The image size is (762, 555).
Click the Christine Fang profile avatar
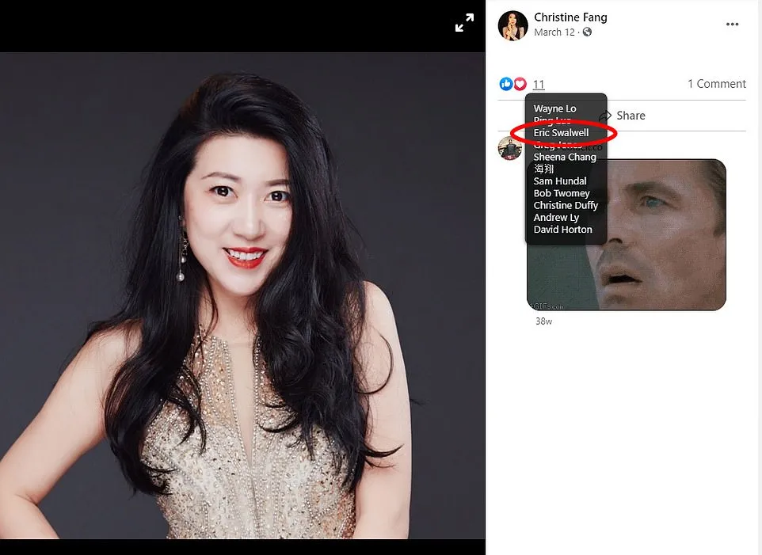coord(512,25)
